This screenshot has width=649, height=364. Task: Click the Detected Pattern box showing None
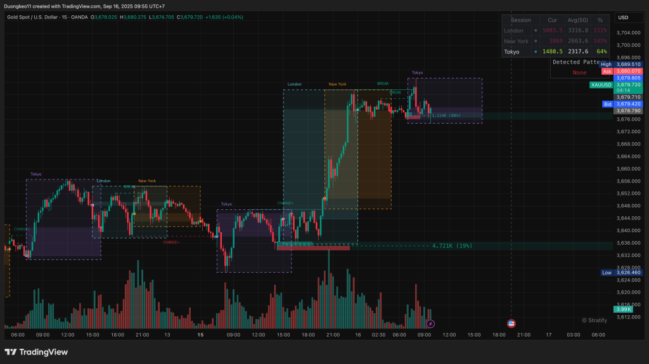tap(579, 68)
